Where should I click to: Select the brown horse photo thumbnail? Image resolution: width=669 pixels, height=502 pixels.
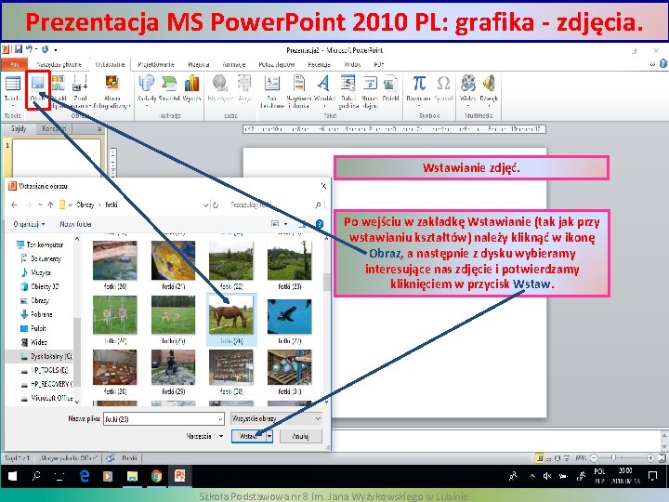[230, 317]
